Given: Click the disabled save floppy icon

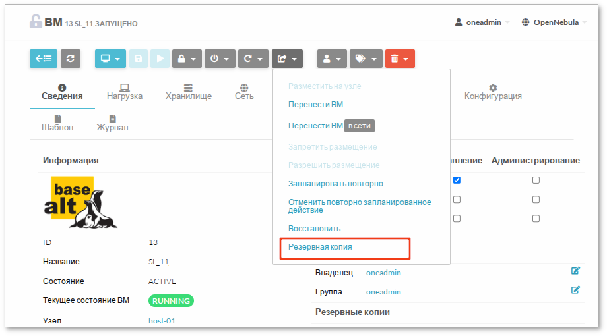Looking at the screenshot, I should tap(138, 59).
